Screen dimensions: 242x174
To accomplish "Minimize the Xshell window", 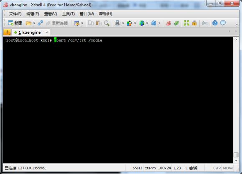I will [211, 4].
